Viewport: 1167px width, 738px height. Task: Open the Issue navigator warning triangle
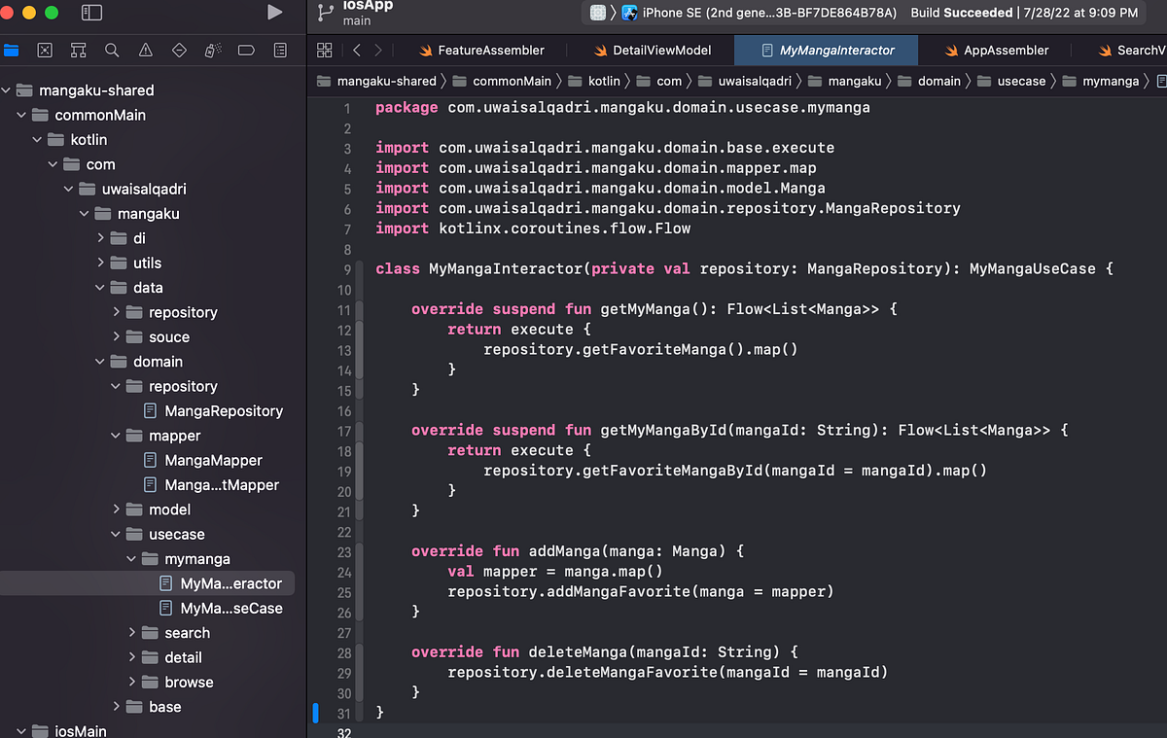coord(145,49)
